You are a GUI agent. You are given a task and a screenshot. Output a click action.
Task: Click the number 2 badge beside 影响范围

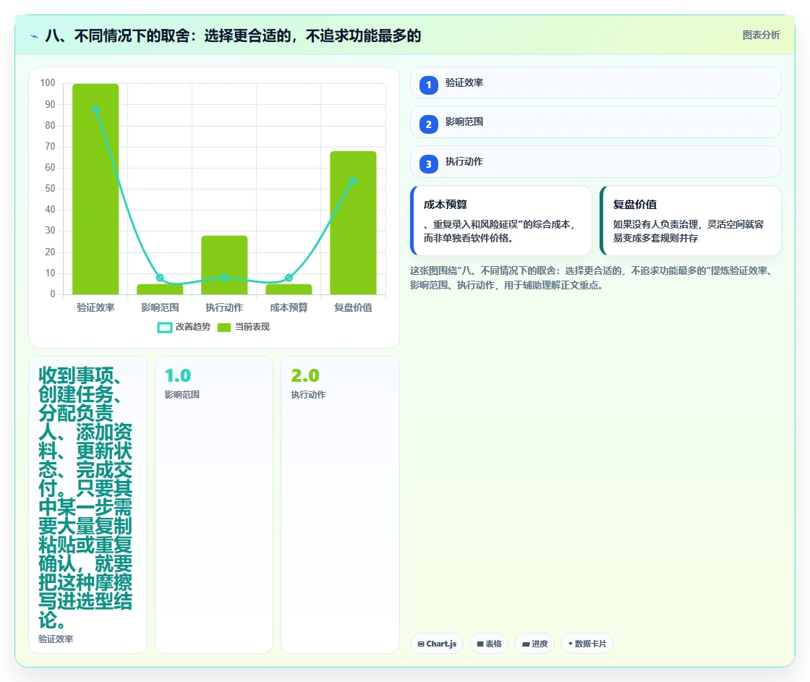pyautogui.click(x=429, y=124)
